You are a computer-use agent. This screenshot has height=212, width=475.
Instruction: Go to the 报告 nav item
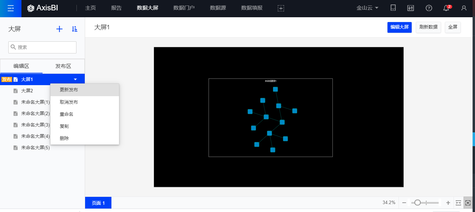click(x=116, y=8)
